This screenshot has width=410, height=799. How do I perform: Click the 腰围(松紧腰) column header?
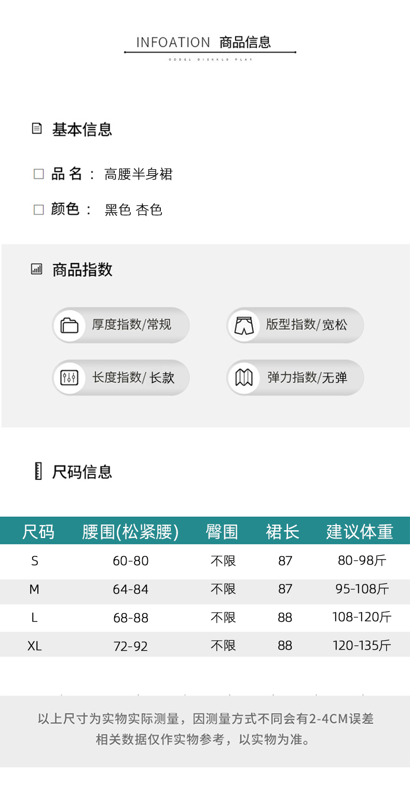point(130,531)
